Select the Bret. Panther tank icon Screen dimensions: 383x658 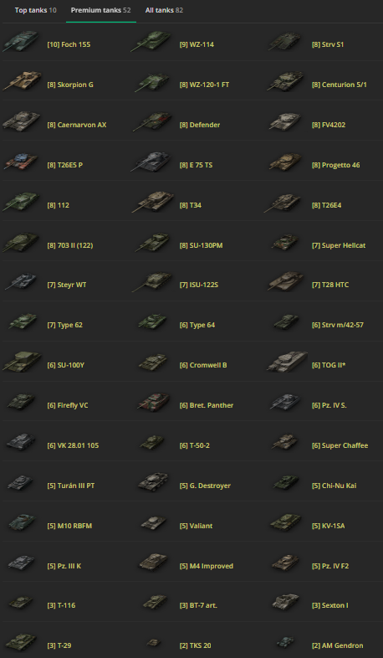click(153, 402)
